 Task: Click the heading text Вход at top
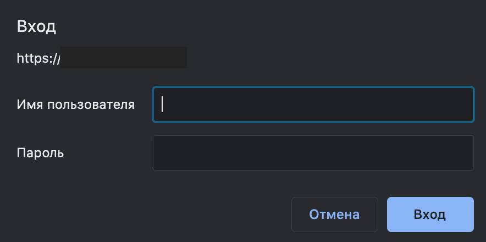[x=36, y=26]
